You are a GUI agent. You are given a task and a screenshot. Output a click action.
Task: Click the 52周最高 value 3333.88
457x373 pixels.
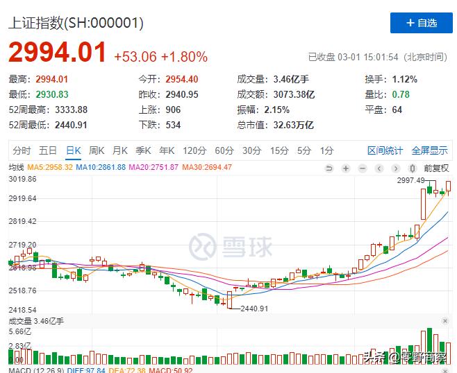(x=71, y=110)
